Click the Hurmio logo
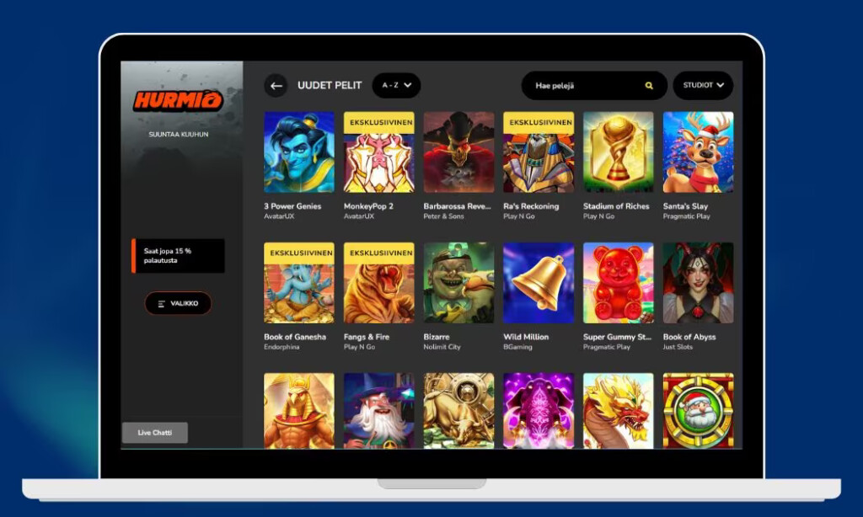 [178, 101]
